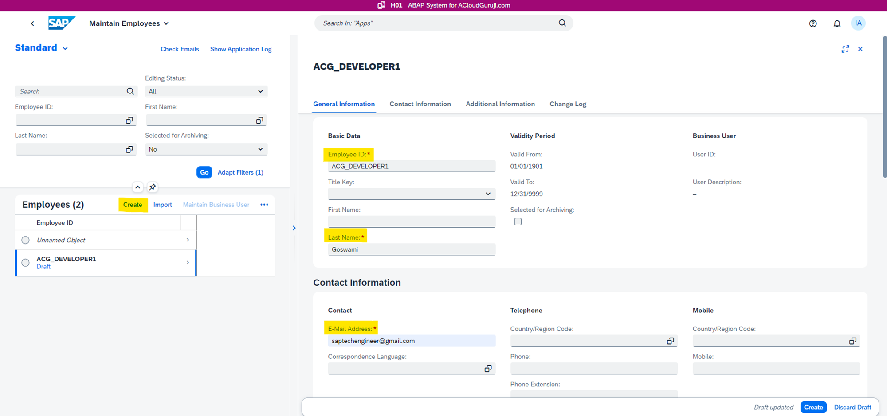The height and width of the screenshot is (416, 887).
Task: Click the Show Application Log link
Action: (x=240, y=49)
